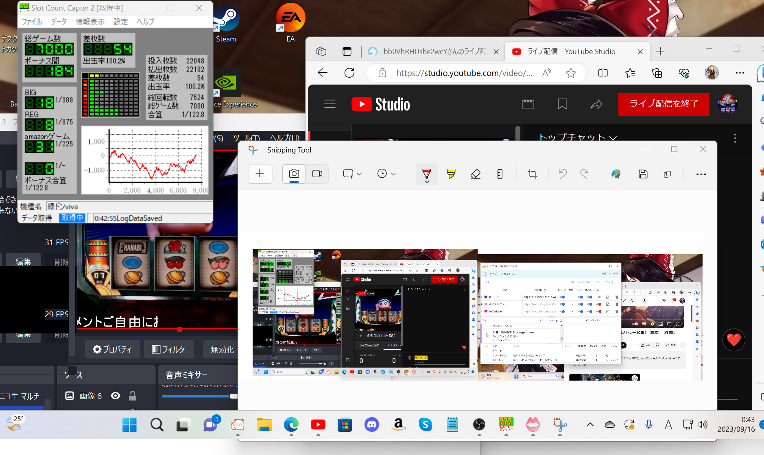Click the フィルタ button in OBS
This screenshot has width=764, height=455.
[168, 349]
